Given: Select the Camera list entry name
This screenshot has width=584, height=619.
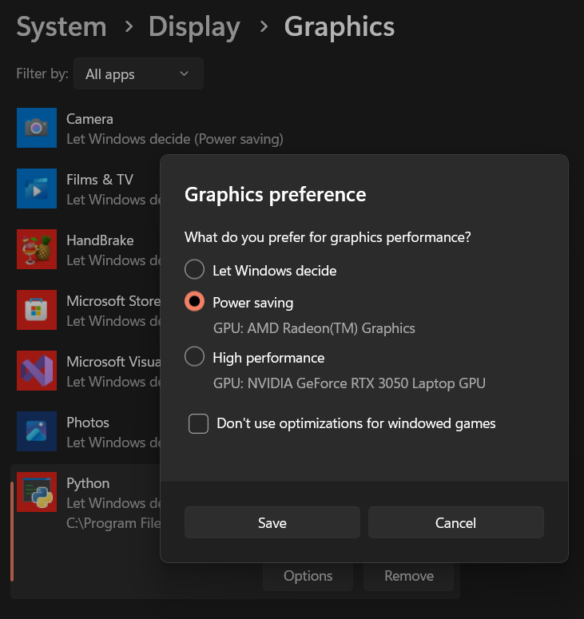Looking at the screenshot, I should [89, 119].
